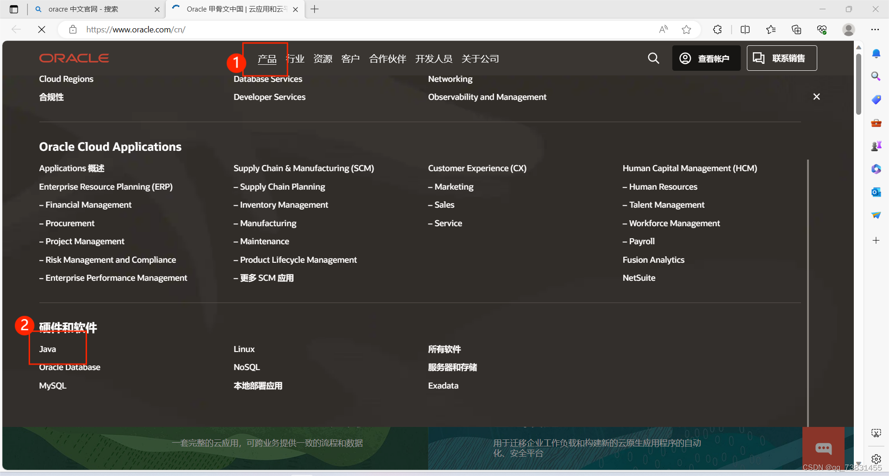Viewport: 889px width, 476px height.
Task: Open the Java product page
Action: click(x=47, y=349)
